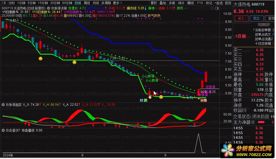Click the 标记 mark button
The height and width of the screenshot is (159, 276).
[209, 3]
